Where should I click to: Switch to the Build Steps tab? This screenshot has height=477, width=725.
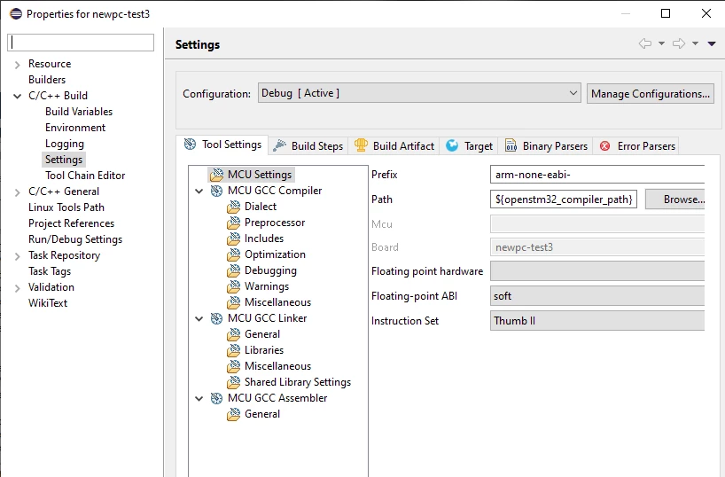308,146
